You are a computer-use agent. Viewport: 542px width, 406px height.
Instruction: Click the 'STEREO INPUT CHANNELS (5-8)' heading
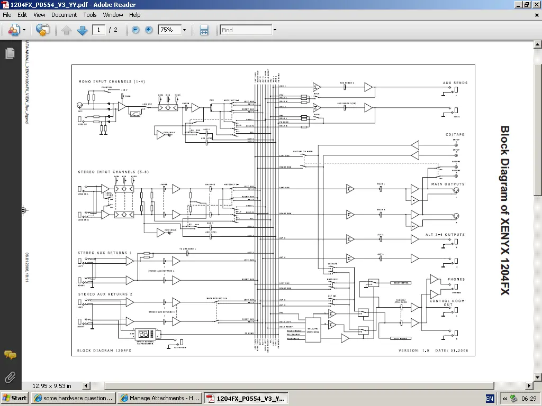(113, 172)
